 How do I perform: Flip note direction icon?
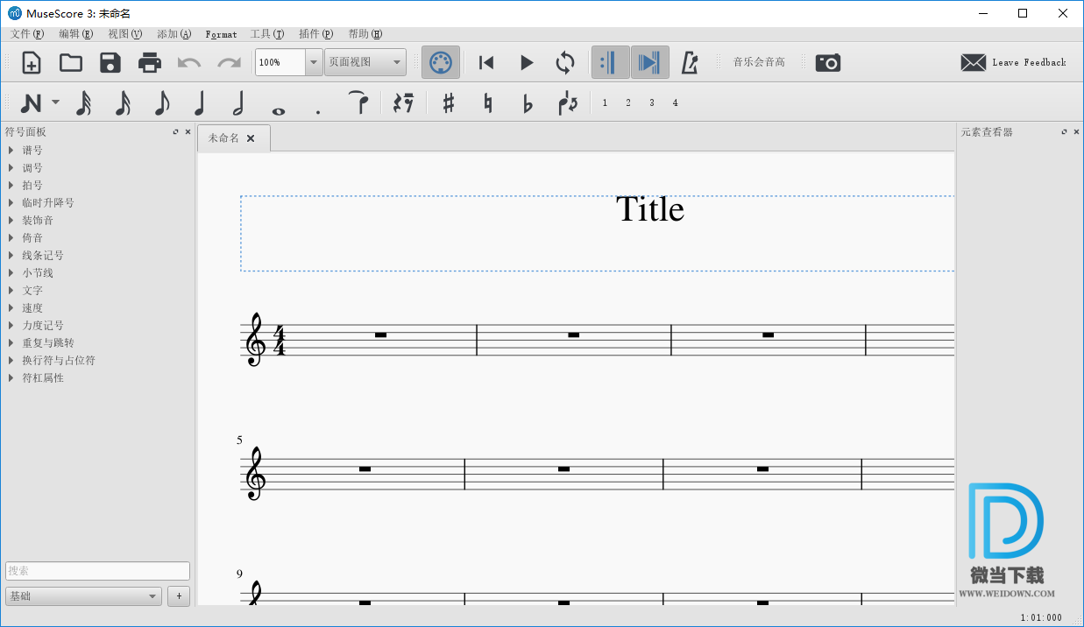coord(568,103)
